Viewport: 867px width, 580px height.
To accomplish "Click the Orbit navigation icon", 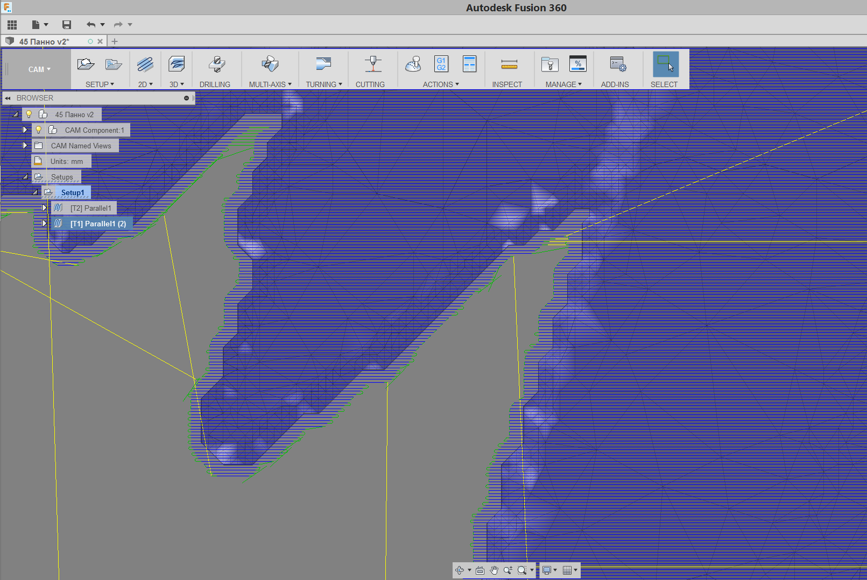I will tap(460, 570).
